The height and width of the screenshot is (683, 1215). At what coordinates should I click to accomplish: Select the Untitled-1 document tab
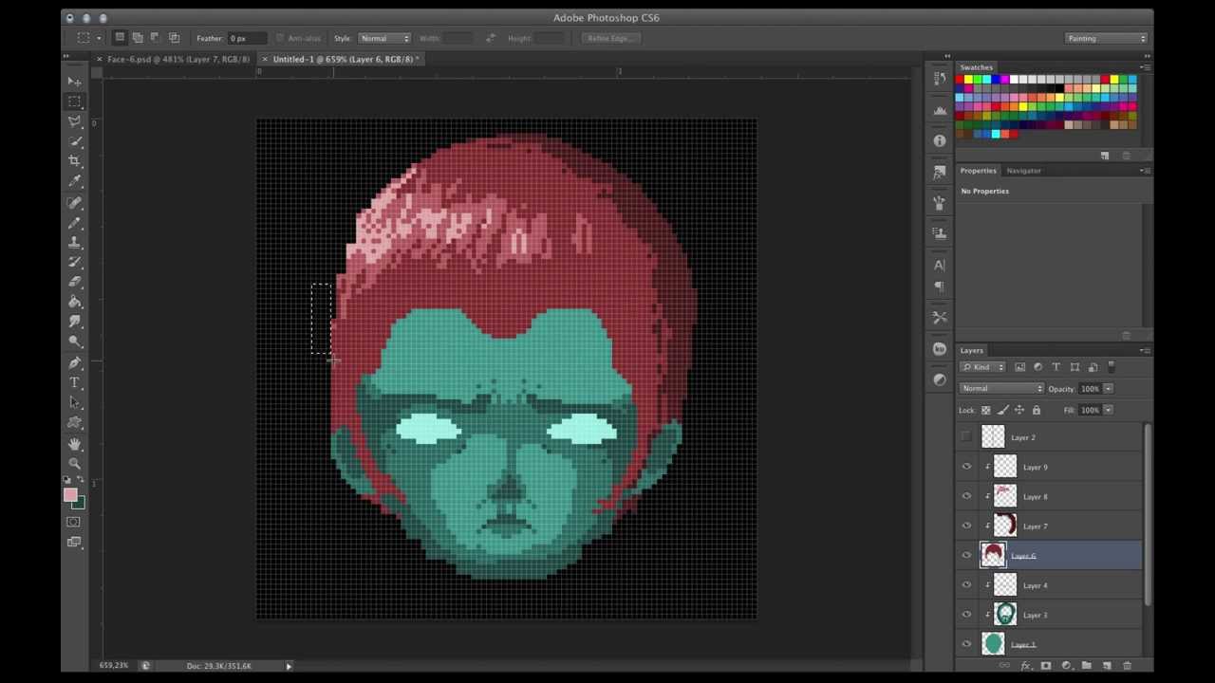click(x=343, y=59)
